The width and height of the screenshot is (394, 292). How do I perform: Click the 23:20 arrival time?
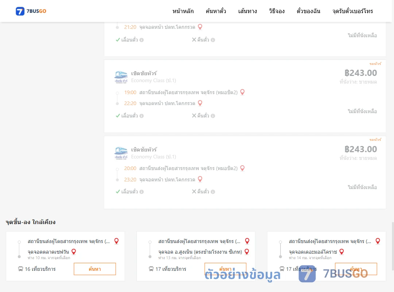click(x=130, y=180)
